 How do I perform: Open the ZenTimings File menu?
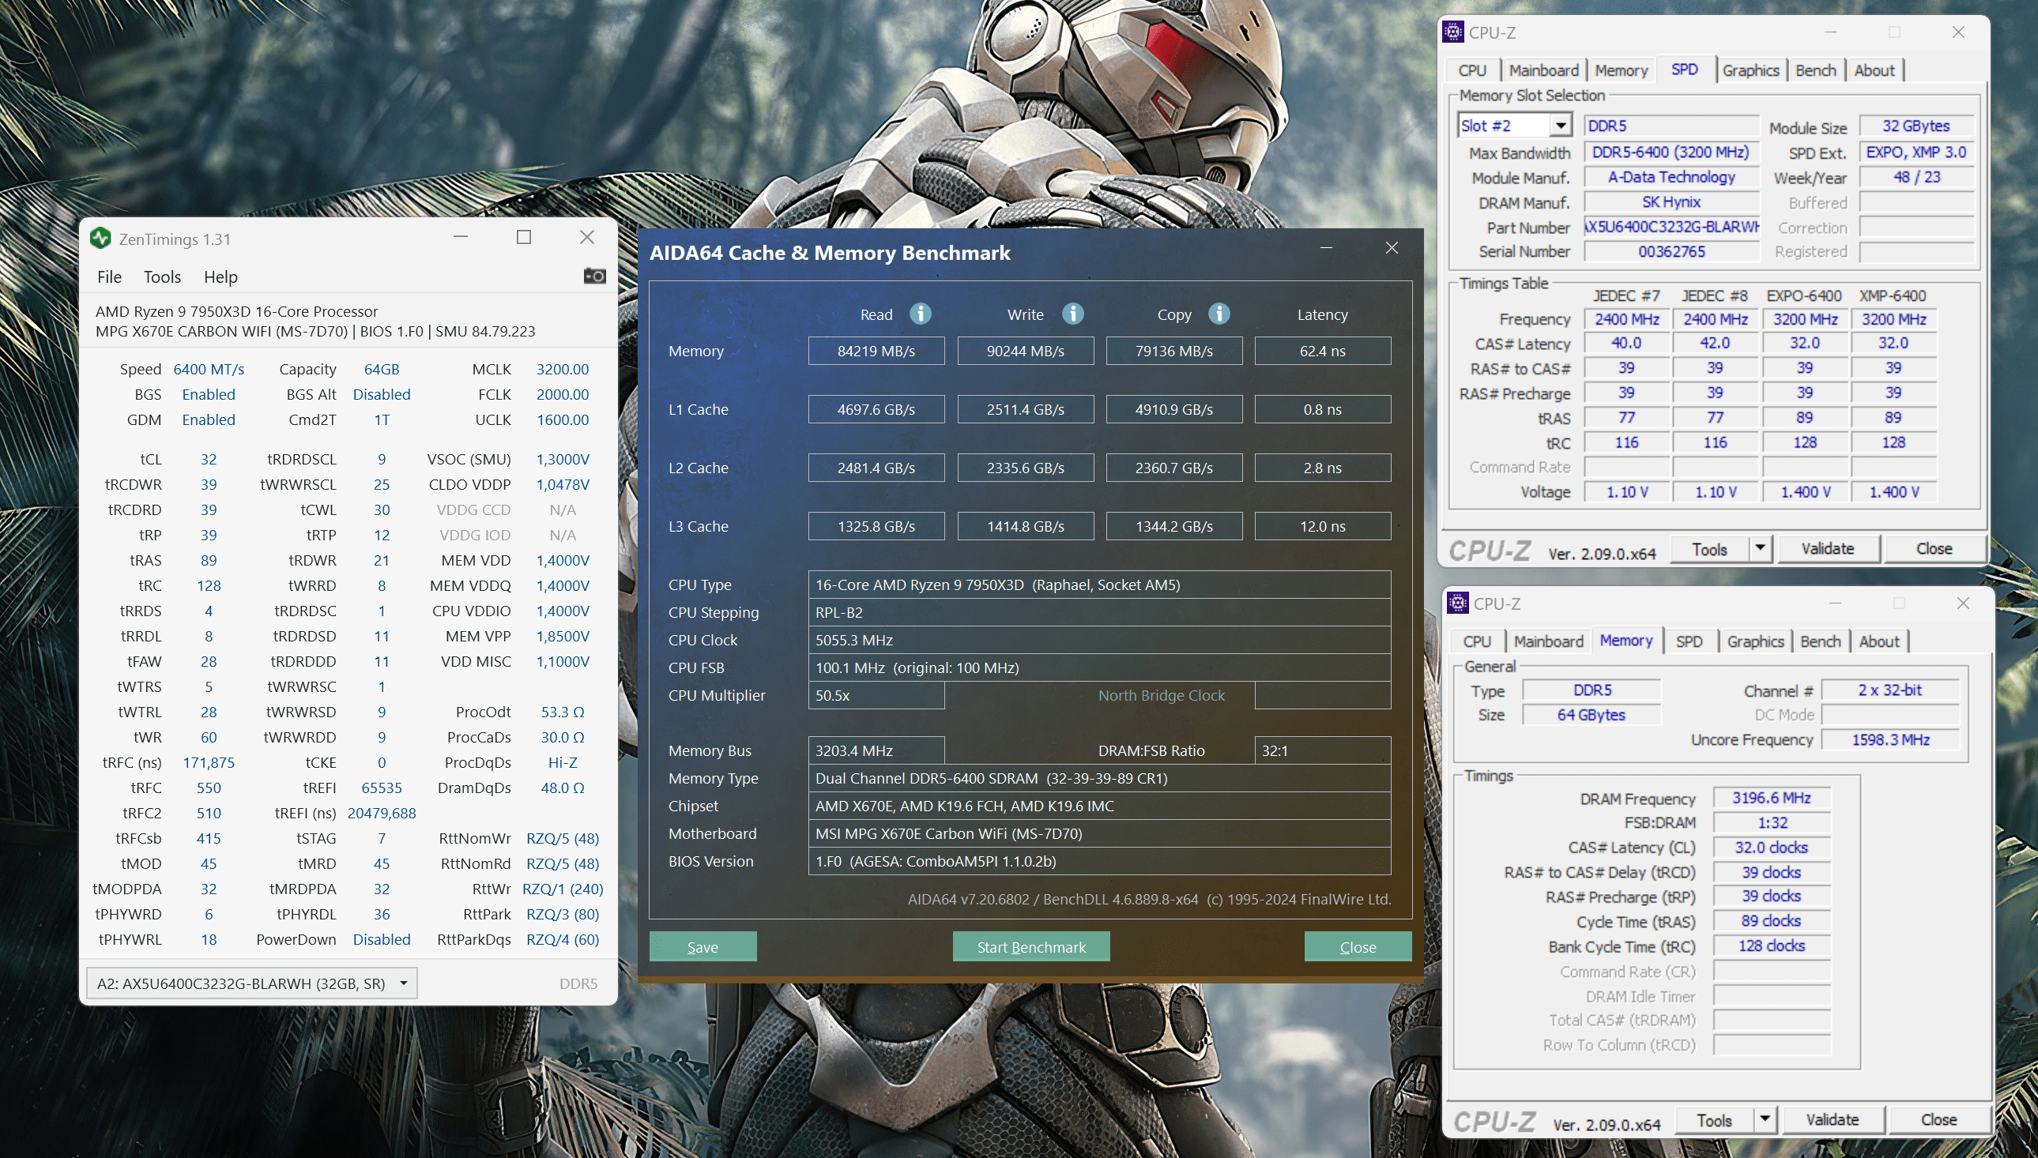(x=109, y=276)
